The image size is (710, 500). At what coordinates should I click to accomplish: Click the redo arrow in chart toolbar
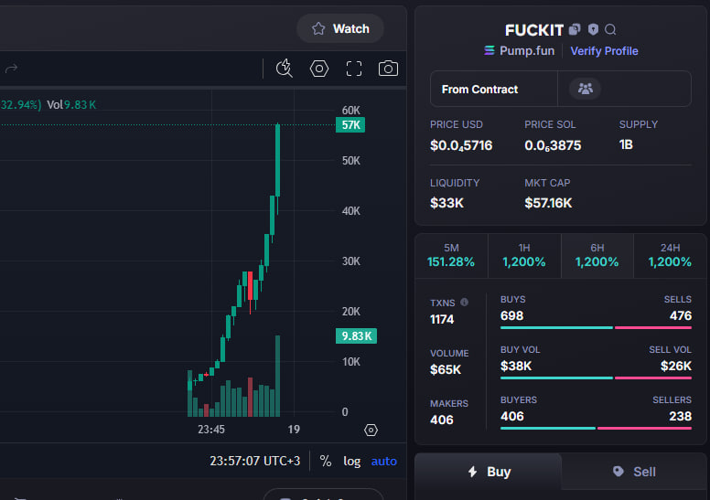[11, 69]
